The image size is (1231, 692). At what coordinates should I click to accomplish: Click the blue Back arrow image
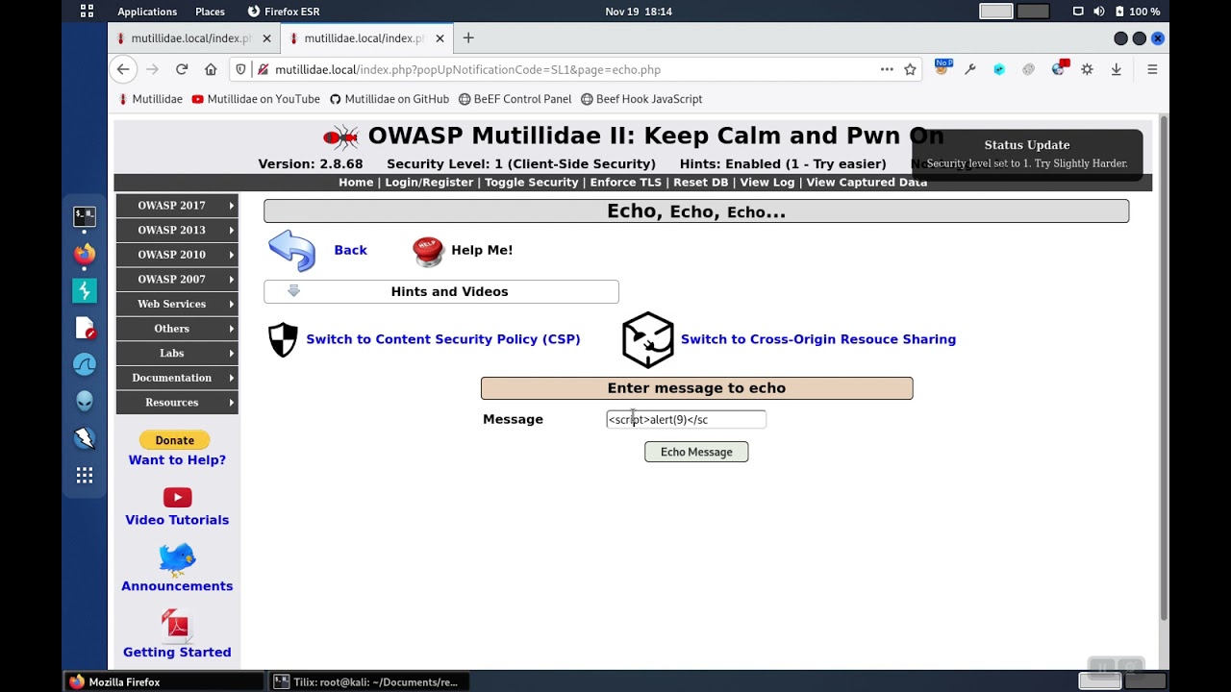pos(292,251)
